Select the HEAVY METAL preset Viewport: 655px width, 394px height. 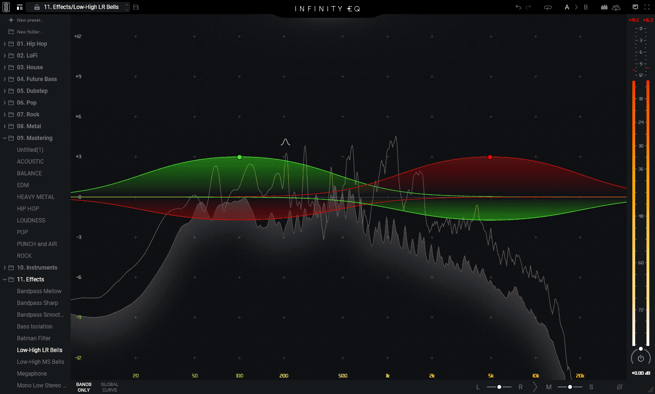36,197
